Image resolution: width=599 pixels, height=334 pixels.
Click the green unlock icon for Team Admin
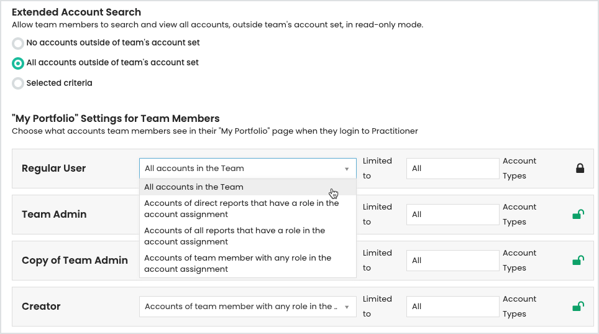578,215
